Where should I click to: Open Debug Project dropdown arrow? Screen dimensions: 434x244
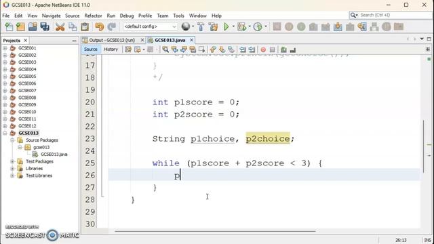tap(250, 26)
